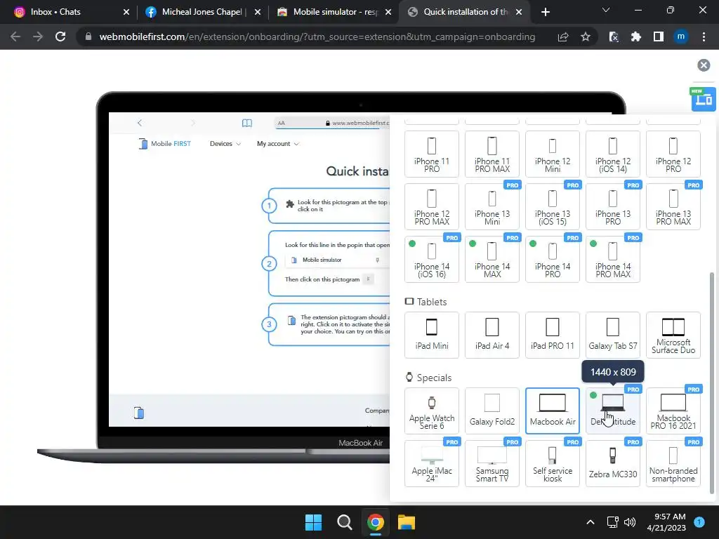Open a new browser tab
This screenshot has width=719, height=539.
coord(545,12)
